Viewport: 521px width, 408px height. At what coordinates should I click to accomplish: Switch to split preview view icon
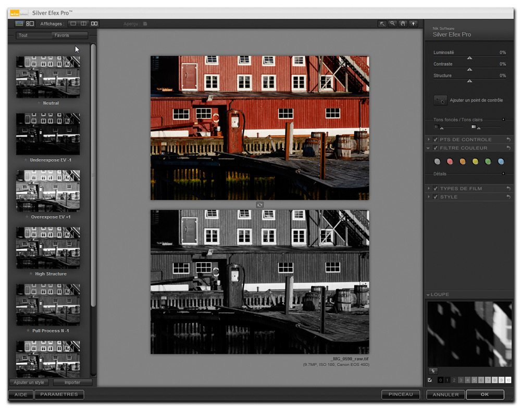click(x=84, y=23)
